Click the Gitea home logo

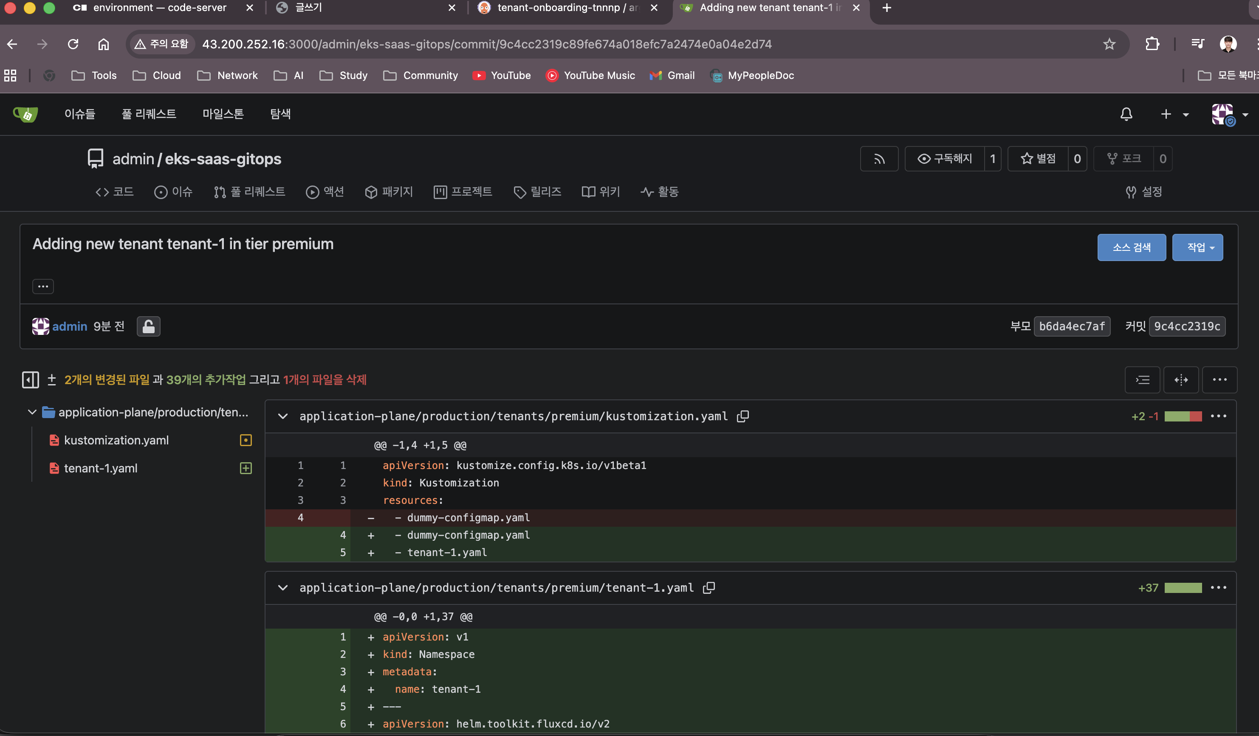25,114
